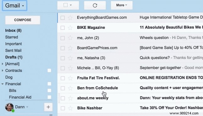Star the me, Natasha (3) conversation
This screenshot has width=203, height=116.
pos(70,58)
